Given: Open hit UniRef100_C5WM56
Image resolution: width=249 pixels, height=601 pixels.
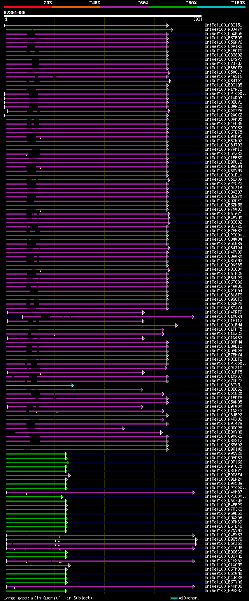Looking at the screenshot, I should click(224, 34).
